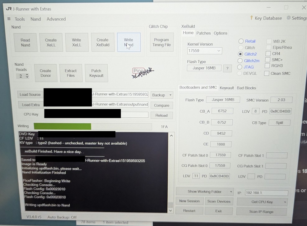Enable the WB 2K checkbox

(269, 41)
